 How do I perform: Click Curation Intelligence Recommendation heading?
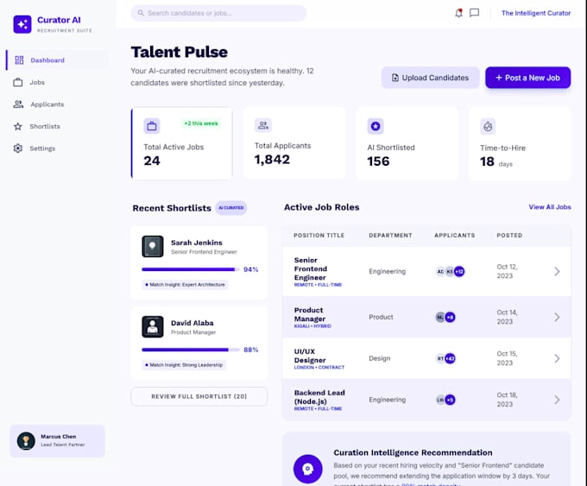(x=413, y=452)
